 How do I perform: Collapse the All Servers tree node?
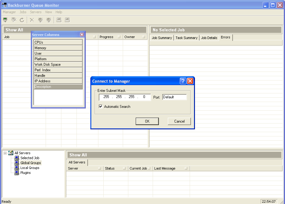point(5,153)
